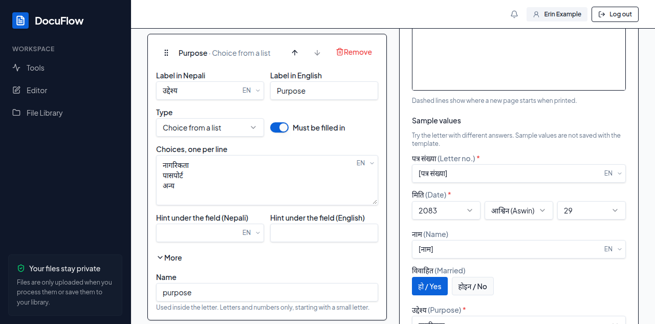Move Purpose field up

click(295, 53)
